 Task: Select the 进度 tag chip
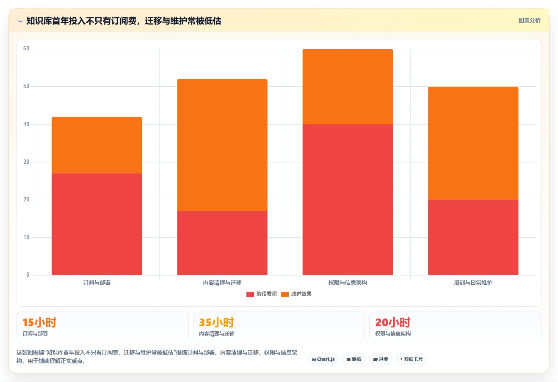click(x=381, y=359)
